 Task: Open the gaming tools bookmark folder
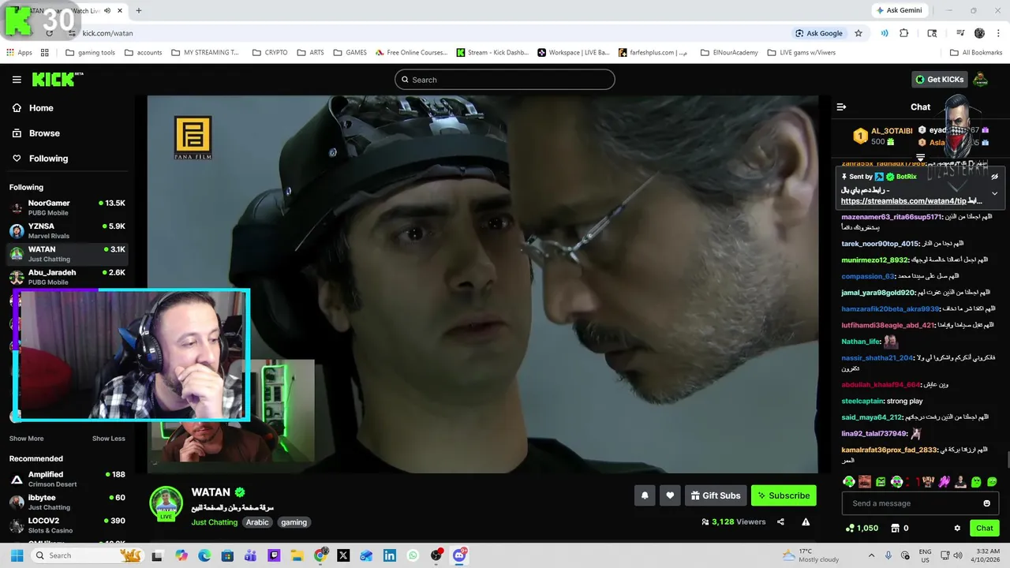pyautogui.click(x=90, y=53)
